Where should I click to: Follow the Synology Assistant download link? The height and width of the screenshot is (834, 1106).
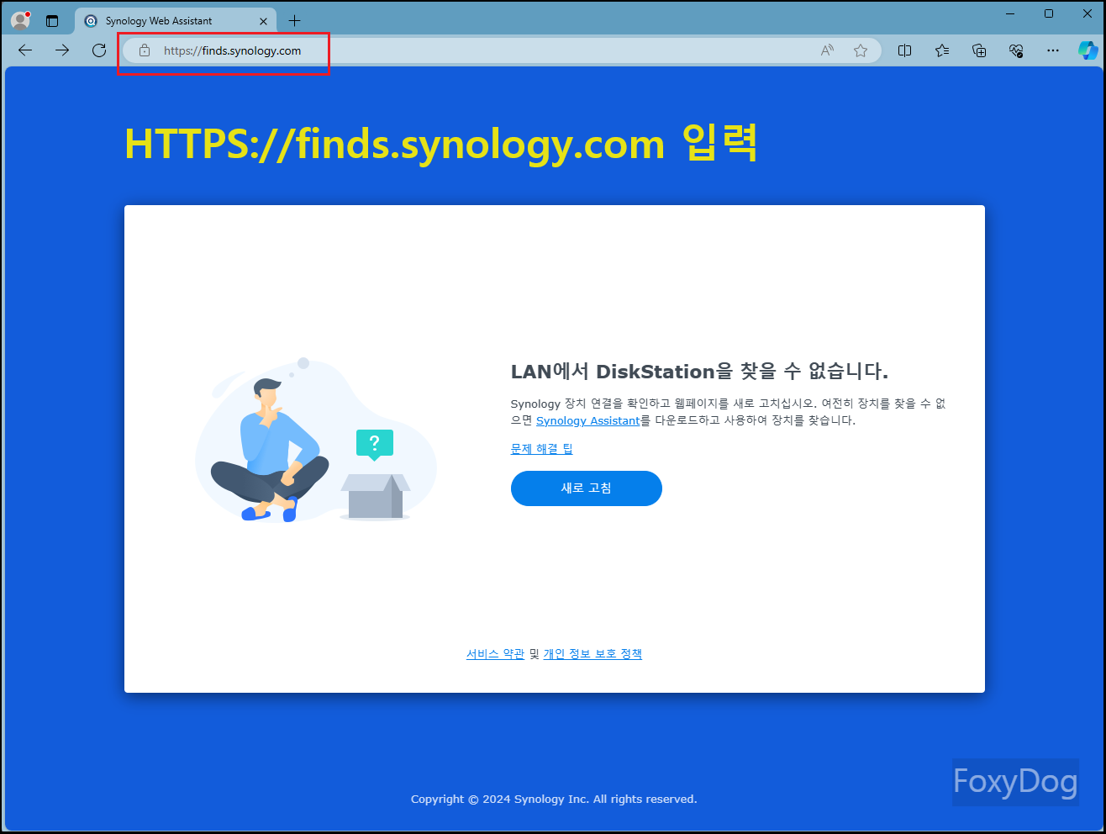pos(588,420)
